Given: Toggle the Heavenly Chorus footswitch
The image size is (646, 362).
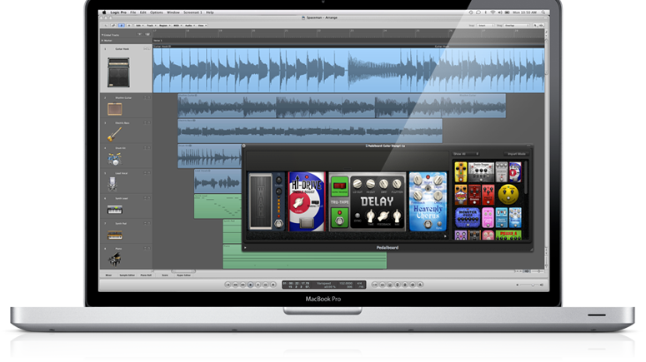Looking at the screenshot, I should (428, 225).
